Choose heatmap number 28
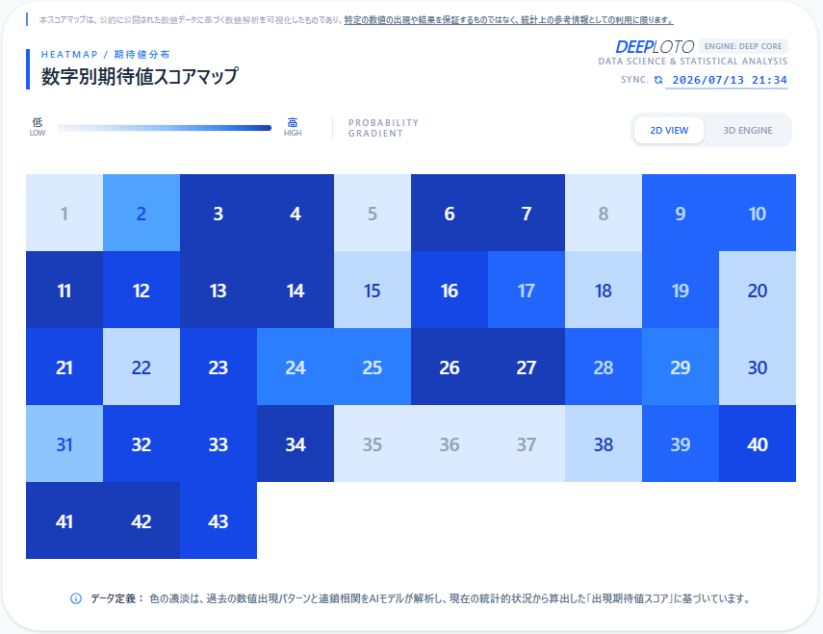Viewport: 823px width, 634px height. pyautogui.click(x=604, y=367)
